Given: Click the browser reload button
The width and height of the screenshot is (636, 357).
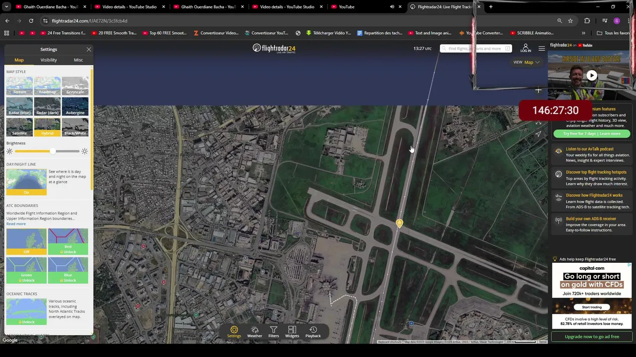Looking at the screenshot, I should coord(31,21).
